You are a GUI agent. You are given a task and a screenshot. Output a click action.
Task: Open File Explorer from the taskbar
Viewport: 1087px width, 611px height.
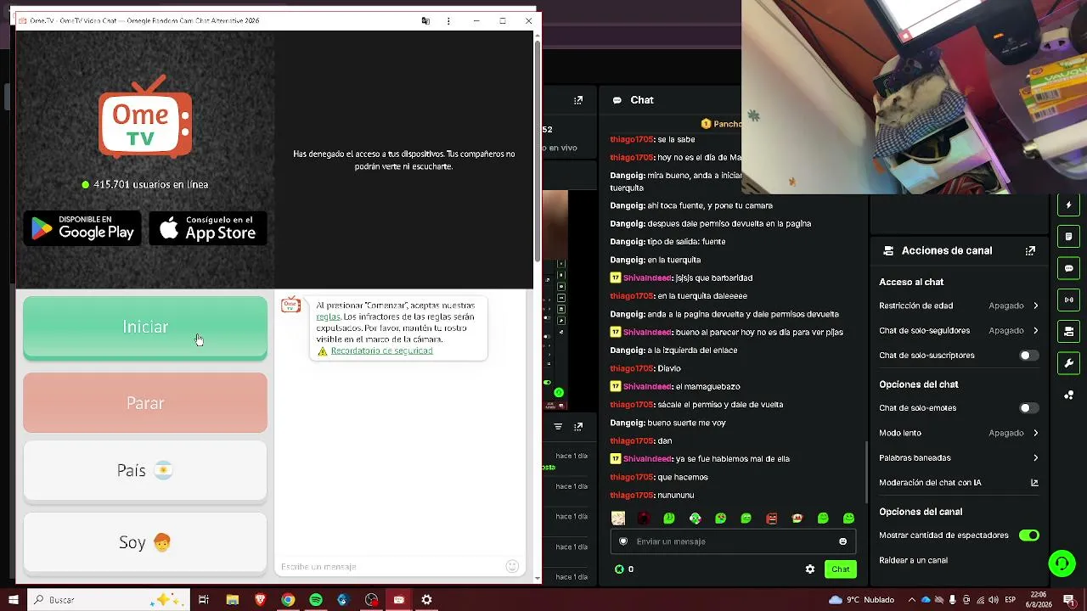tap(232, 600)
